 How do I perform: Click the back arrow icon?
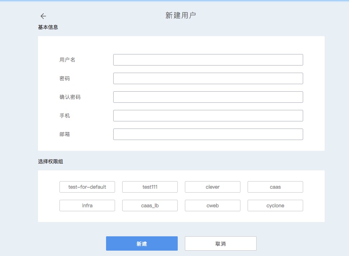pos(43,16)
